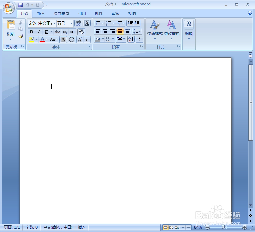Cut selection with the scissors icon

click(x=21, y=22)
